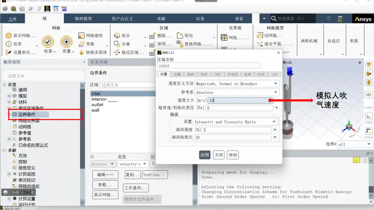
Task: Expand the 模型 tree node
Action: [9, 96]
